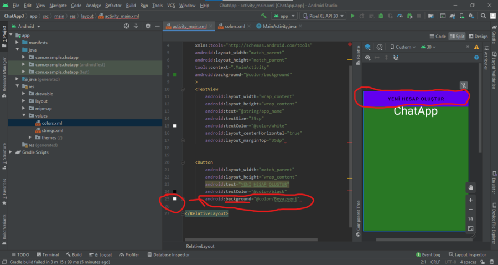Screen dimensions: 498x265
Task: Open the Logcat tool window
Action: click(102, 254)
